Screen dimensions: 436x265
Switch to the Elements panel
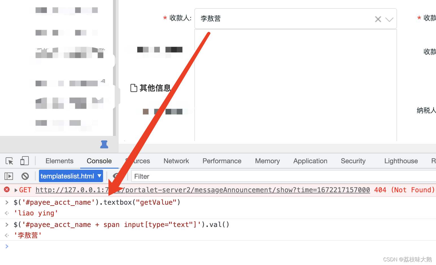click(59, 161)
